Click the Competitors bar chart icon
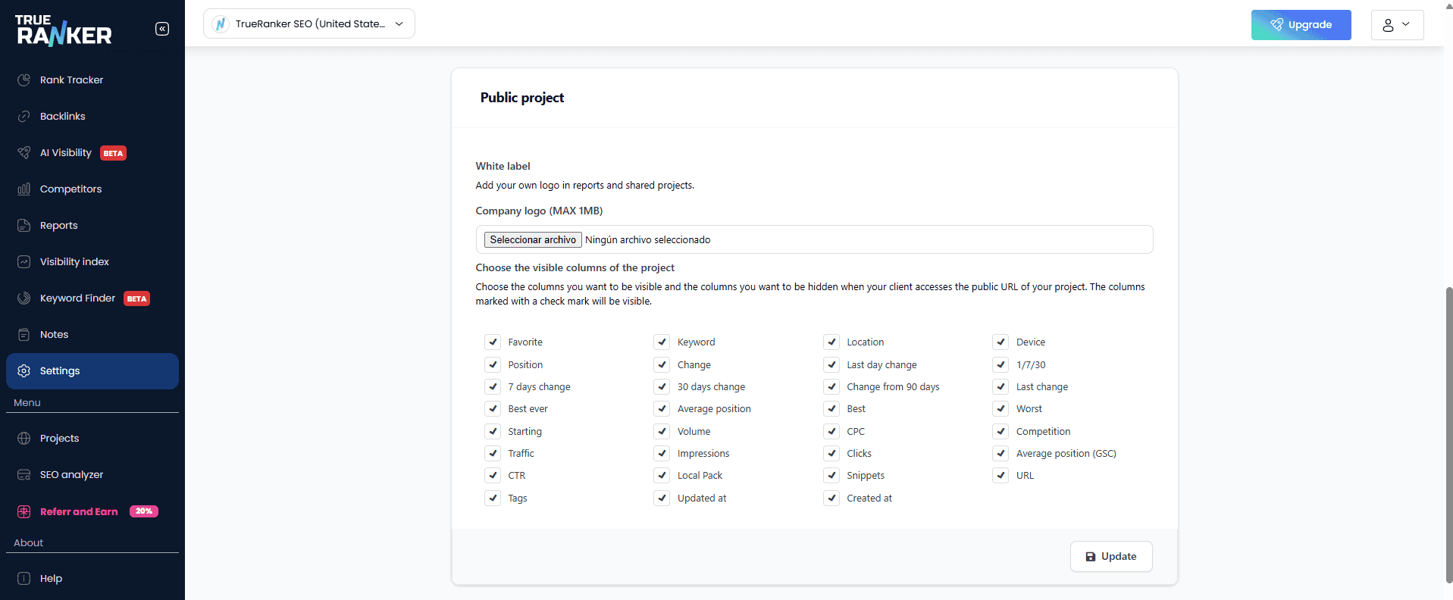This screenshot has width=1453, height=600. pos(24,189)
